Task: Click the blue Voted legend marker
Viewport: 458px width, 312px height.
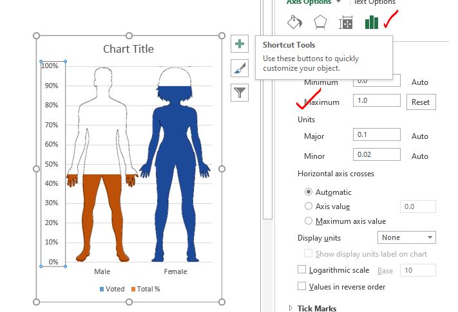Action: click(x=102, y=289)
